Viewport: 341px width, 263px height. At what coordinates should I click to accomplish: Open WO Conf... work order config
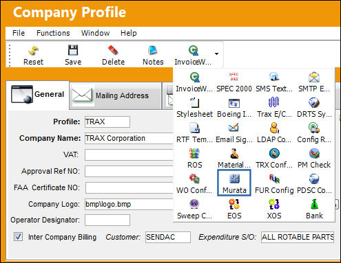point(194,184)
